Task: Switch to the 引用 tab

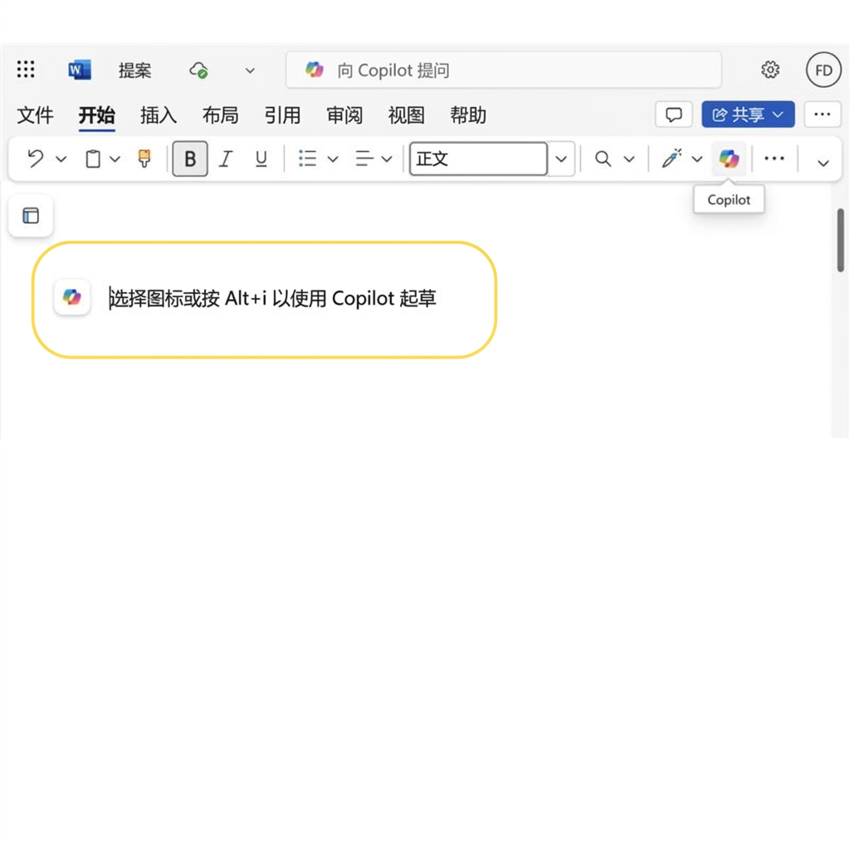Action: click(x=282, y=115)
